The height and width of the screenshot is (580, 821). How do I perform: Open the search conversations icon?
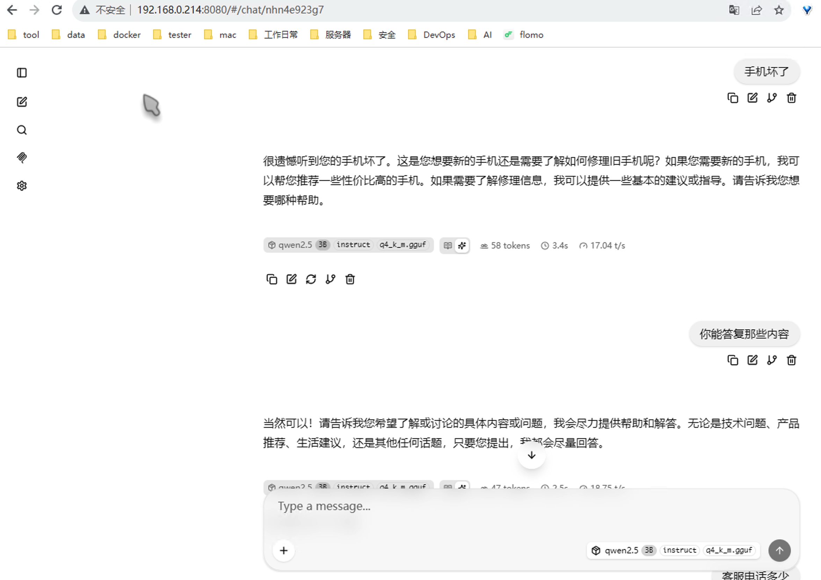(22, 130)
